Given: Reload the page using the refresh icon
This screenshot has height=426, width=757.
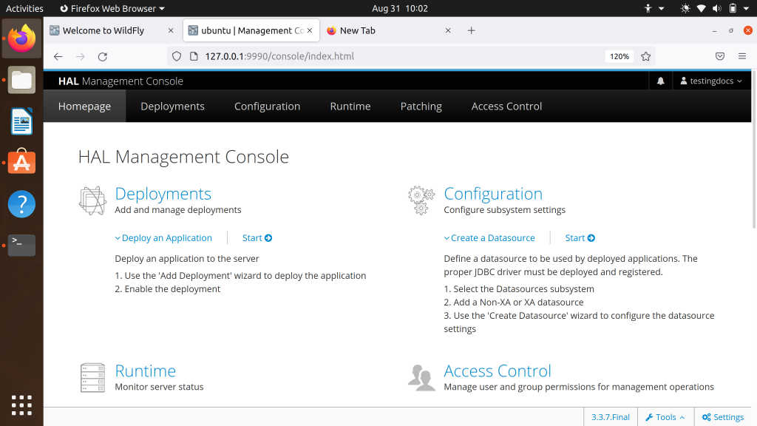Looking at the screenshot, I should coord(102,55).
